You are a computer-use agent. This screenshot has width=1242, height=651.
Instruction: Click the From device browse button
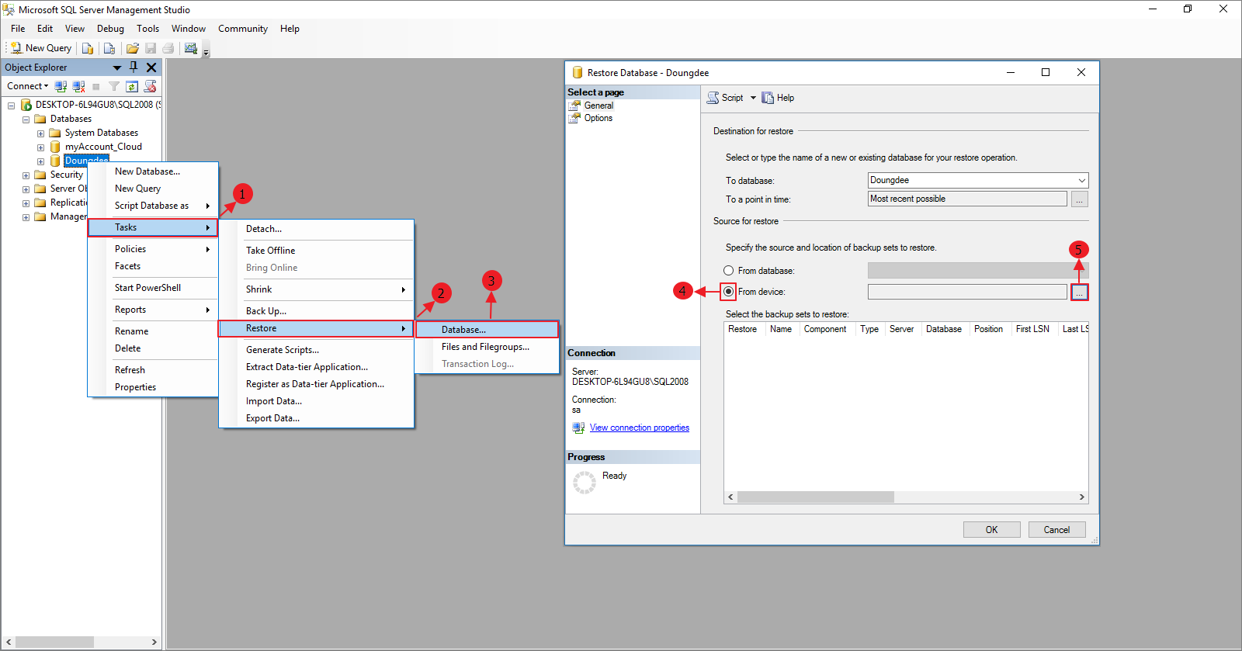1080,293
